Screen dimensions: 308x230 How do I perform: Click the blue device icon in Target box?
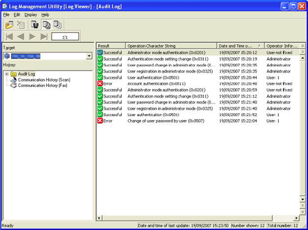pos(7,56)
